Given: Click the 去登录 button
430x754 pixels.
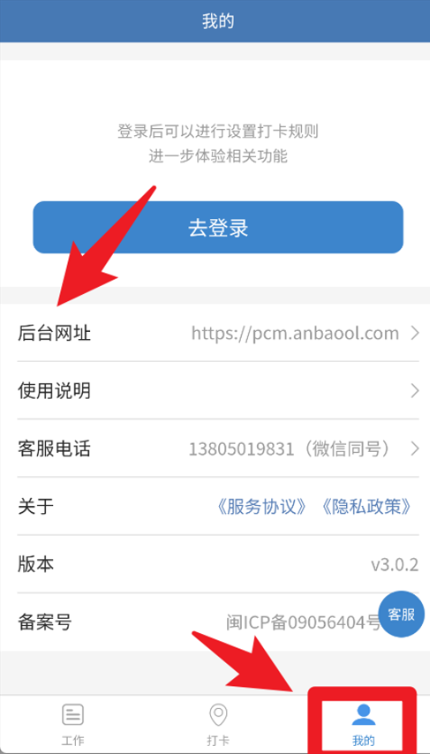Looking at the screenshot, I should tap(218, 227).
